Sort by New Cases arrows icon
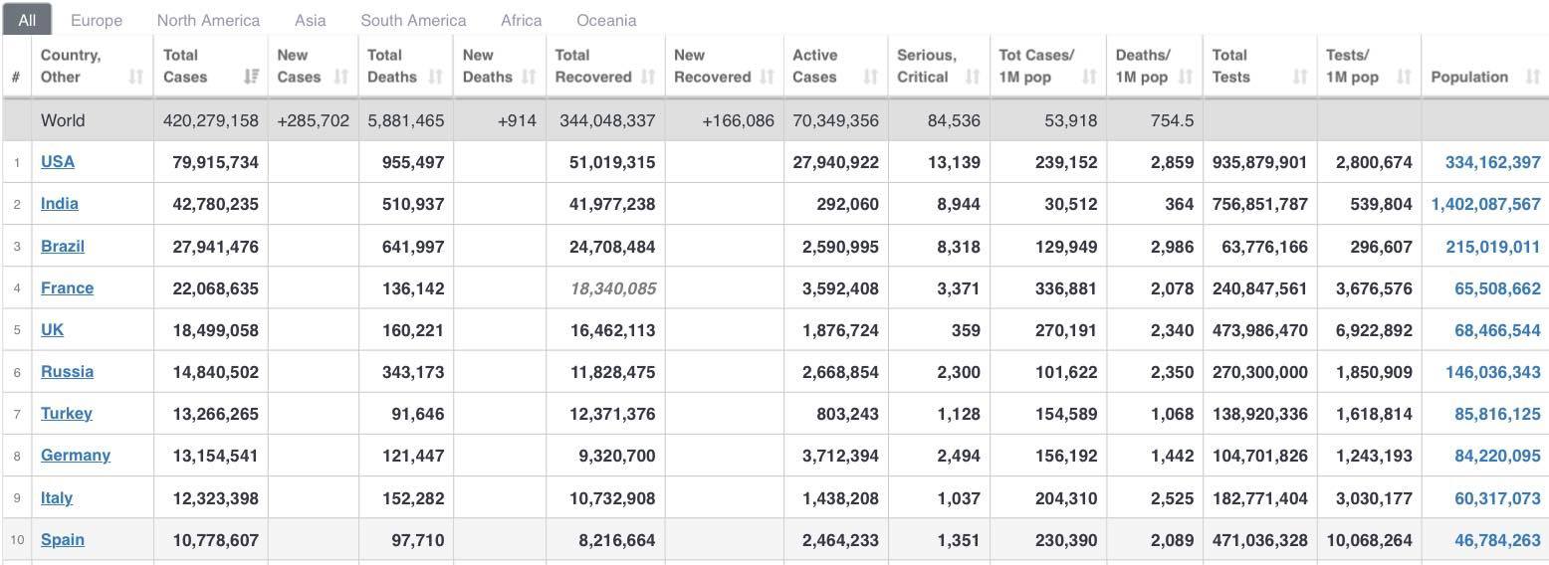The width and height of the screenshot is (1549, 565). [341, 77]
